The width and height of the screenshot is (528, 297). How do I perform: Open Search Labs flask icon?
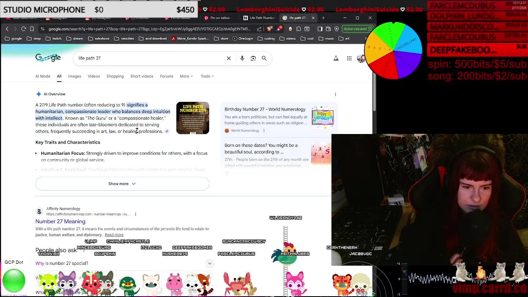pyautogui.click(x=336, y=59)
